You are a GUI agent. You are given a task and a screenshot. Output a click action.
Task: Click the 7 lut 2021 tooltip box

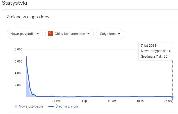(156, 51)
